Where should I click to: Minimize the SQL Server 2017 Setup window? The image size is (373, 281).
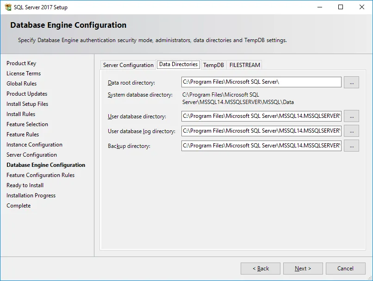(320, 7)
